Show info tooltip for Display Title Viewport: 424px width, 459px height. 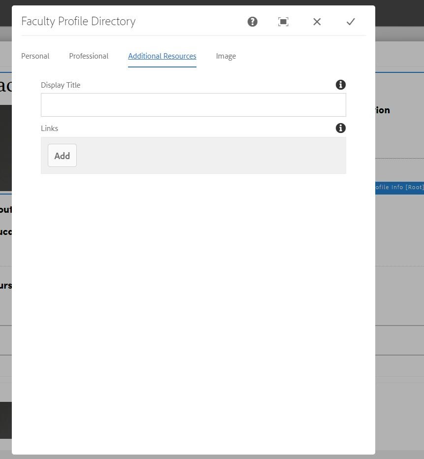pyautogui.click(x=340, y=85)
